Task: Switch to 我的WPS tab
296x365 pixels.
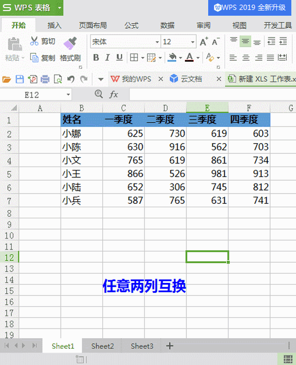Action: tap(131, 79)
